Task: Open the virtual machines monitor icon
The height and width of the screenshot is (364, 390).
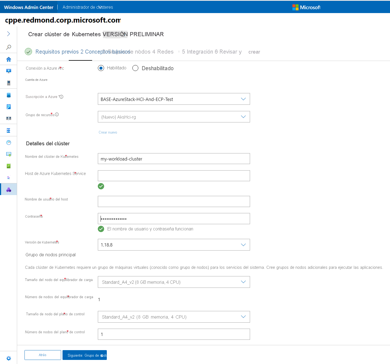Action: 9,71
